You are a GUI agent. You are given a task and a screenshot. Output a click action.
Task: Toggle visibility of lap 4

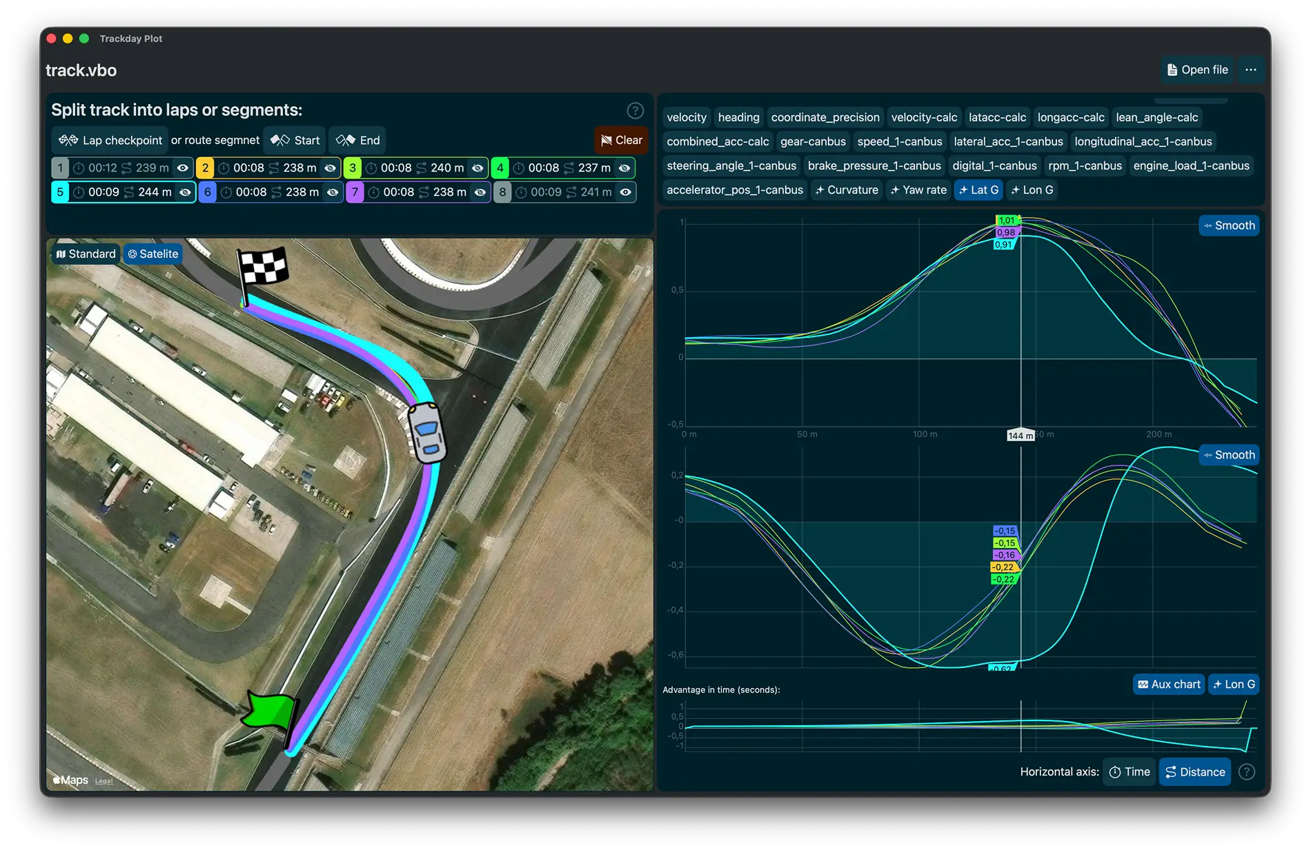pyautogui.click(x=624, y=168)
